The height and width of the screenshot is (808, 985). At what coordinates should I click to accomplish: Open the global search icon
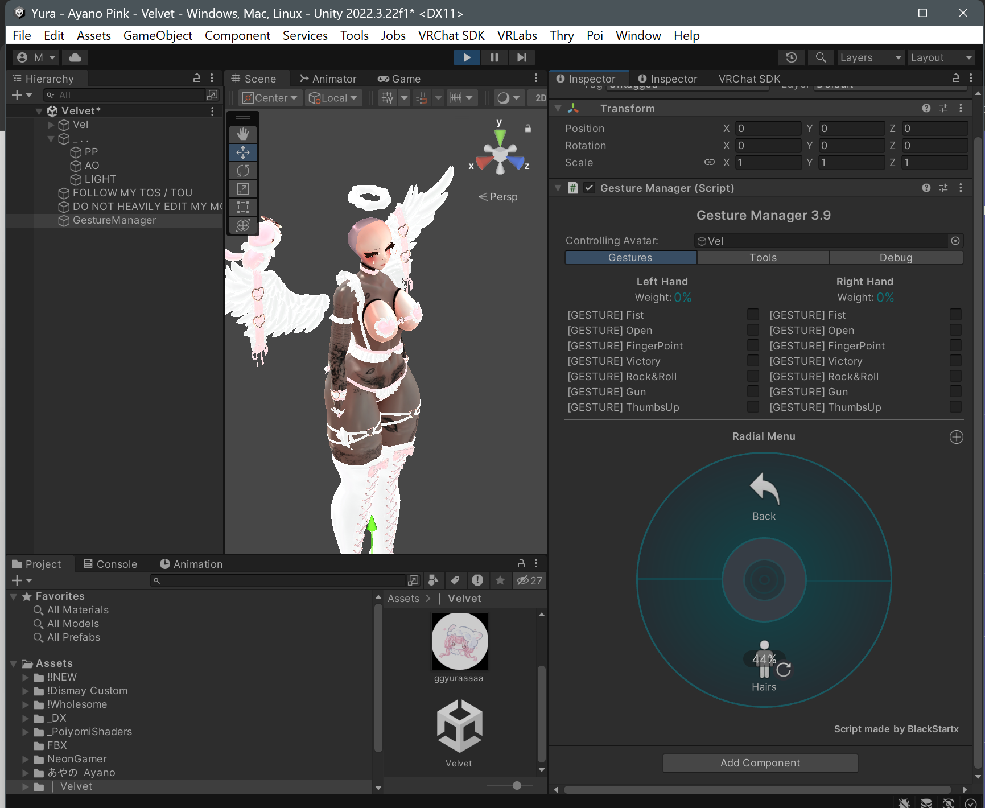pos(821,57)
